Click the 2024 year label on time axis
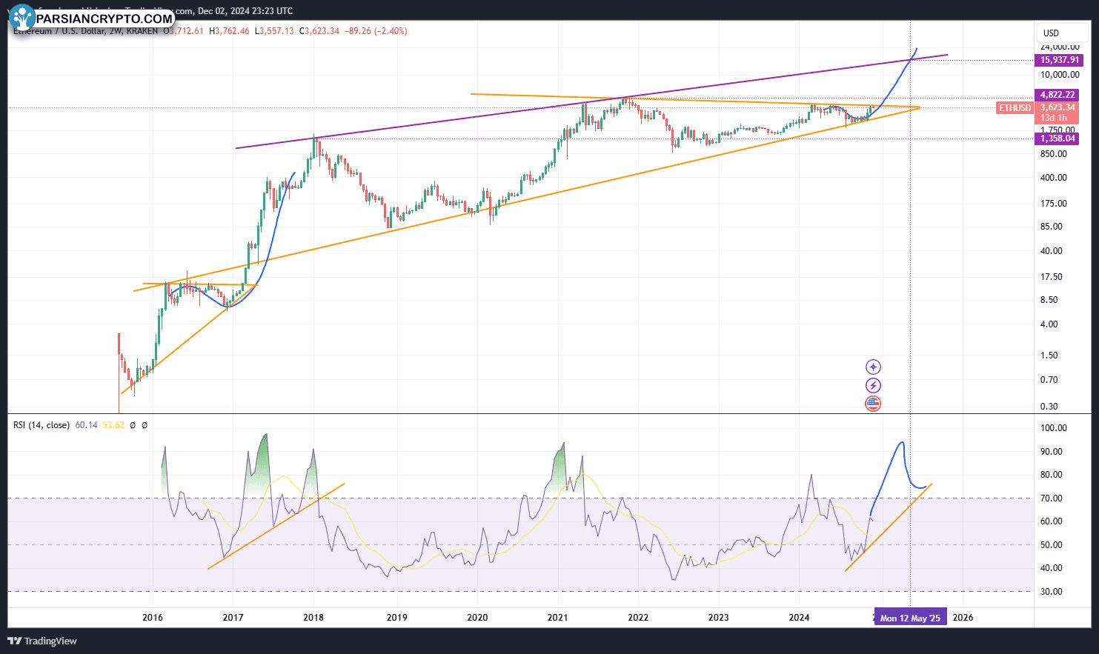Screen dimensions: 1099x654 point(799,618)
